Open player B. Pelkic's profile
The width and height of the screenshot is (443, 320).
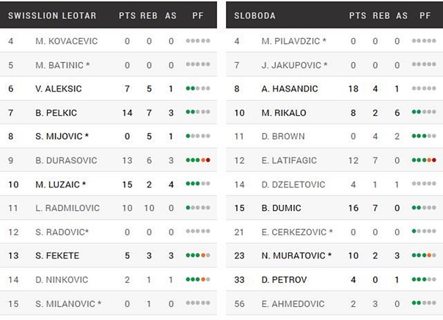(56, 113)
